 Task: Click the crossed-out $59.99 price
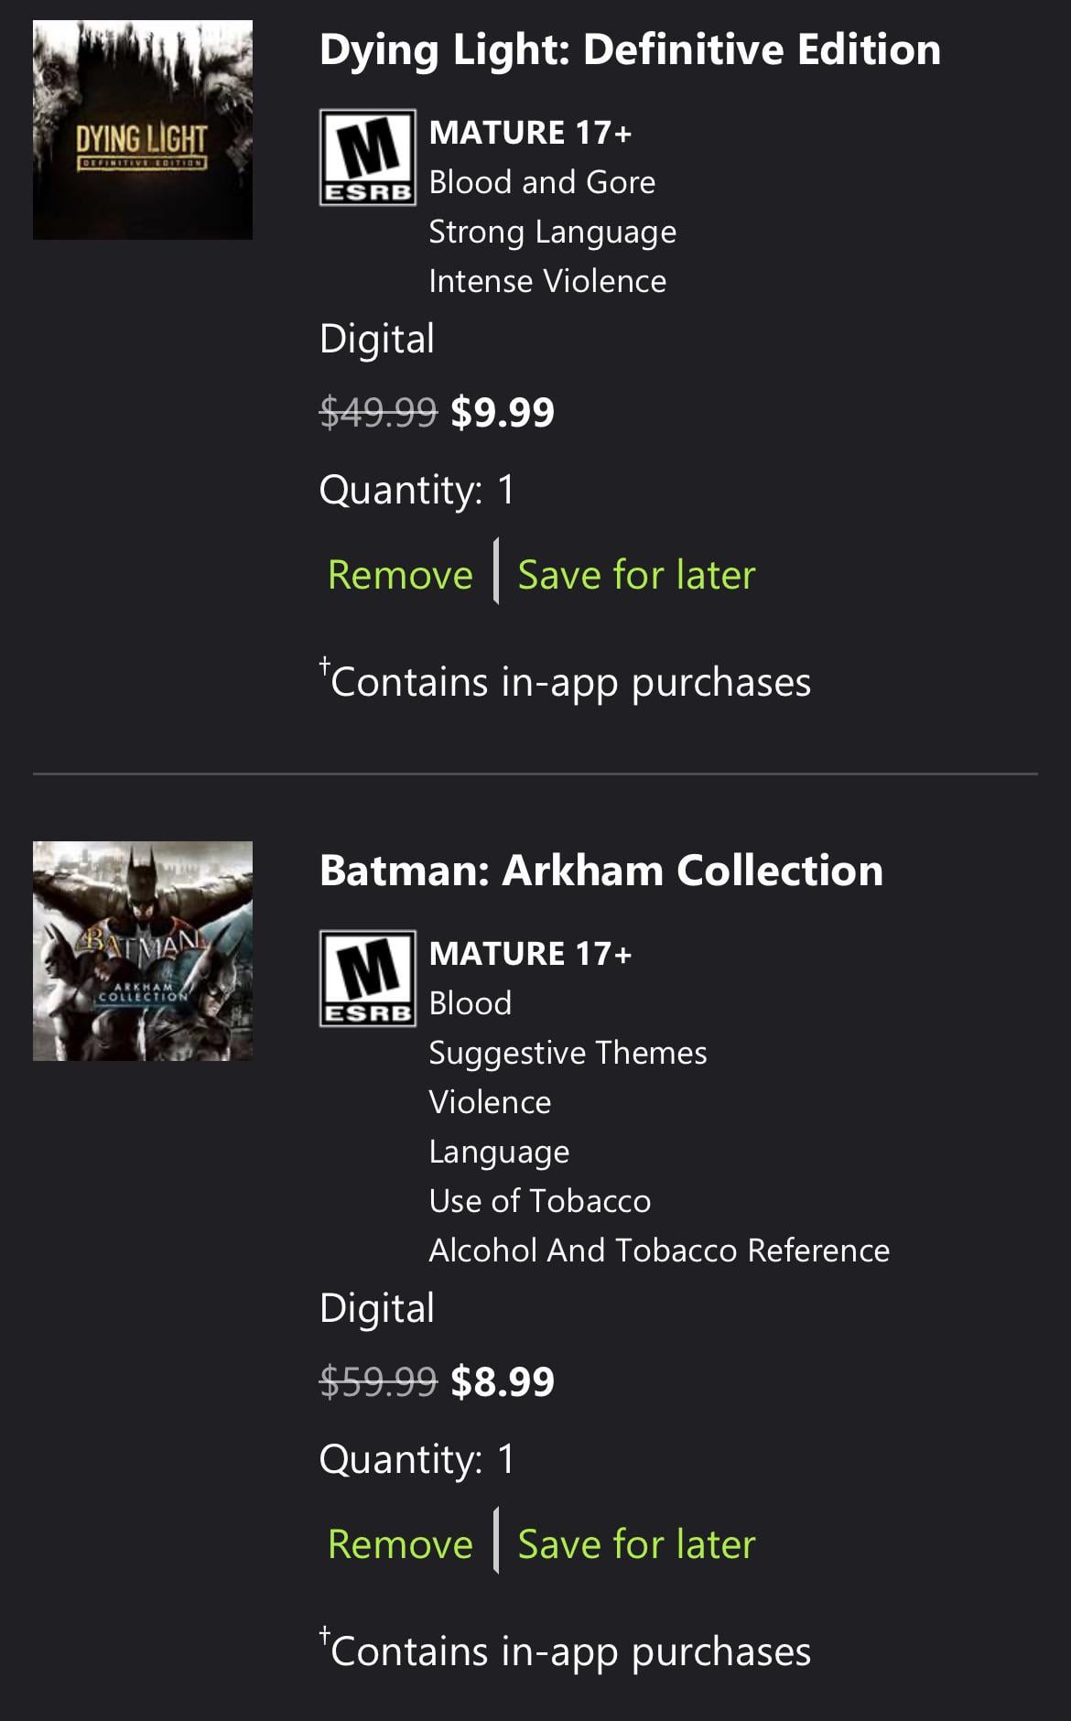pos(378,1381)
